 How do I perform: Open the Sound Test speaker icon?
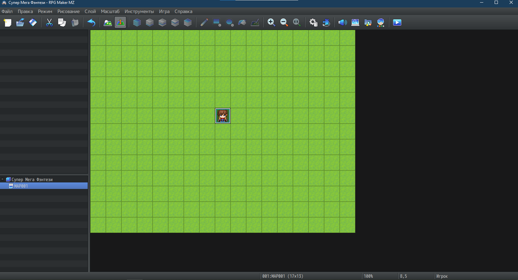343,22
